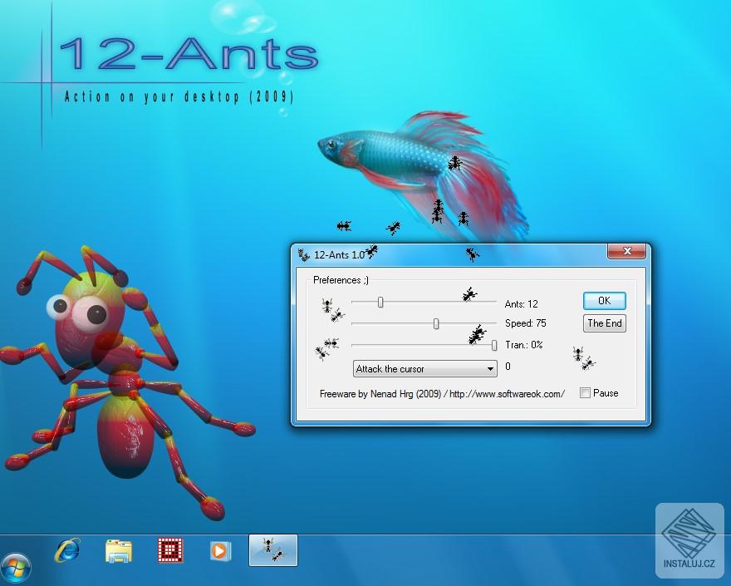Image resolution: width=731 pixels, height=586 pixels.
Task: Click the Speed slider handle
Action: coord(435,323)
